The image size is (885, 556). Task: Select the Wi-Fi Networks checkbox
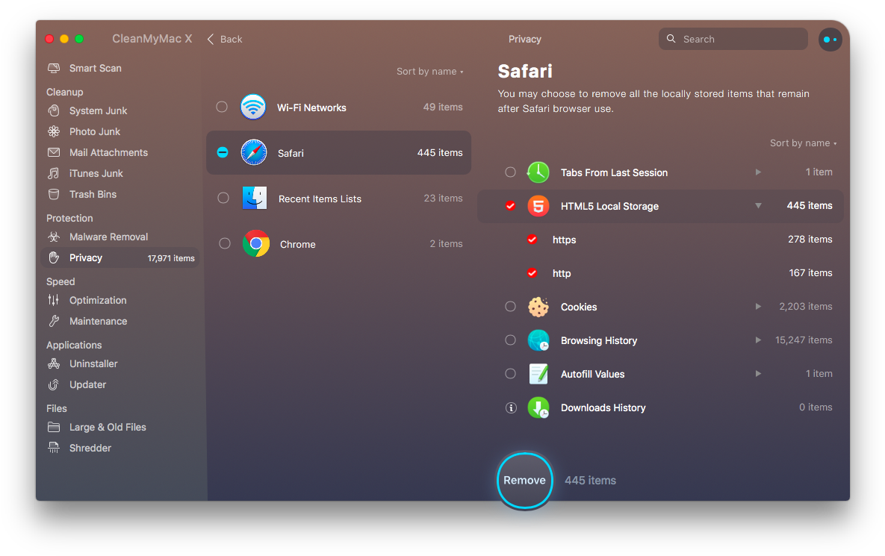[x=222, y=107]
